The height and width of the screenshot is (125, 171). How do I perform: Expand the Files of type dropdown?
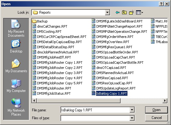tap(132, 118)
